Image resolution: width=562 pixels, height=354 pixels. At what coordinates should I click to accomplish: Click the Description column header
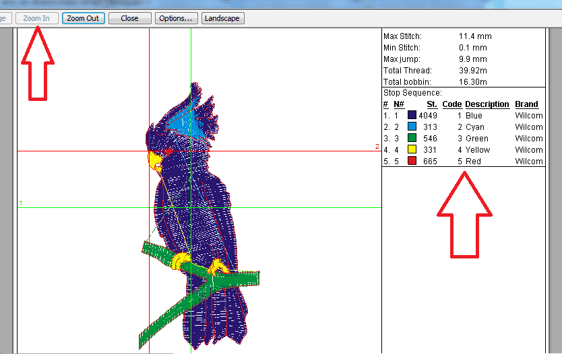click(487, 104)
